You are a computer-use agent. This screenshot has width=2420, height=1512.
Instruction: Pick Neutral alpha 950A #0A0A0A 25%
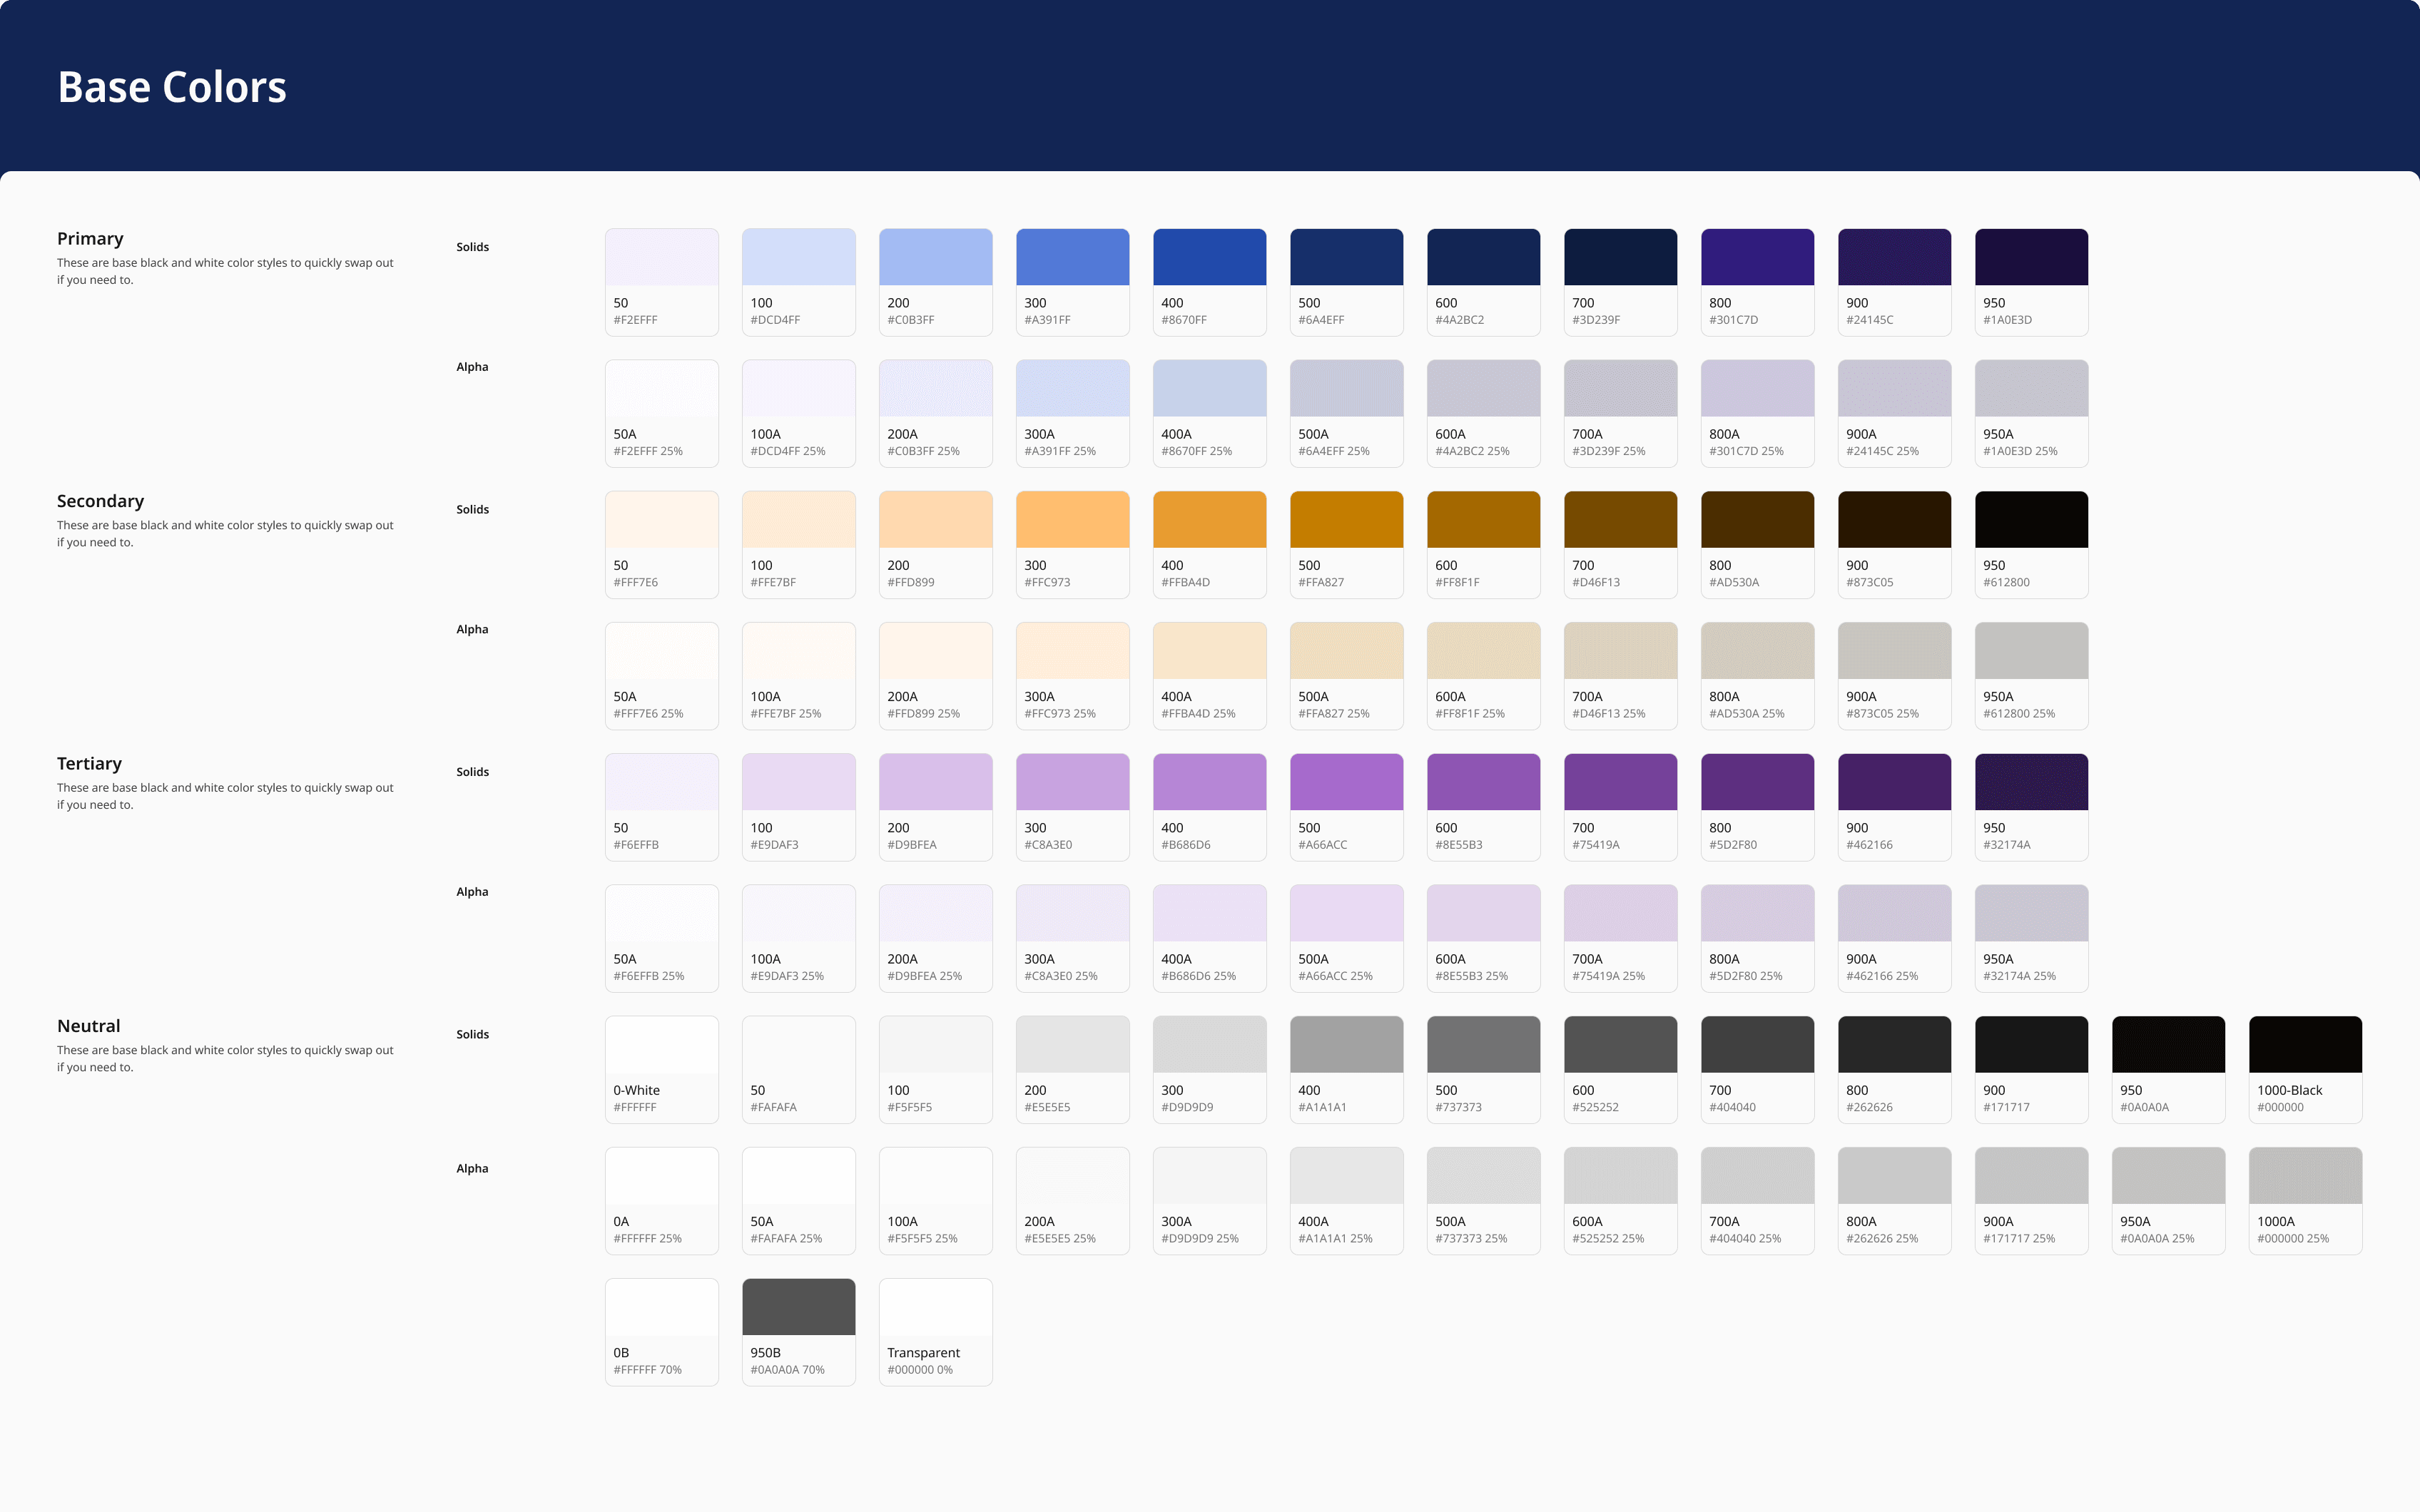point(2168,1200)
